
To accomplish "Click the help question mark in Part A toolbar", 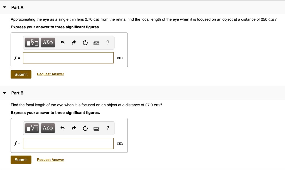I will (x=108, y=42).
